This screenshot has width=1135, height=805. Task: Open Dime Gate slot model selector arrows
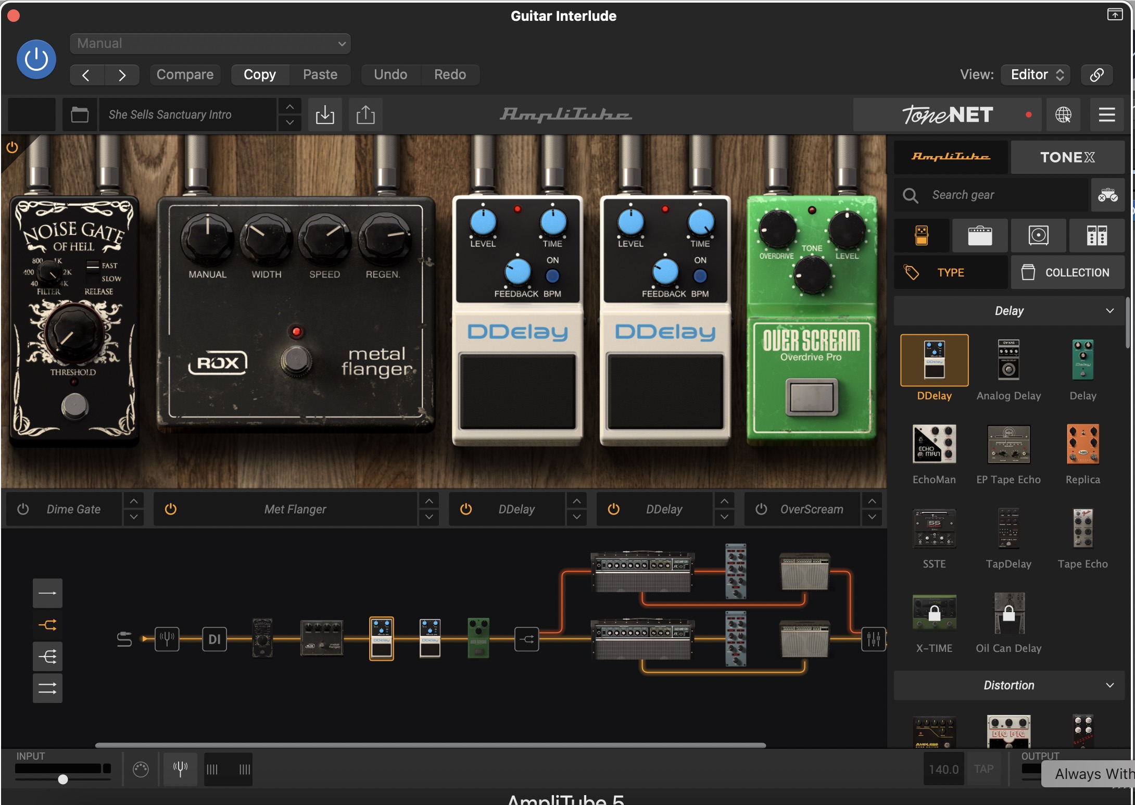(x=134, y=509)
